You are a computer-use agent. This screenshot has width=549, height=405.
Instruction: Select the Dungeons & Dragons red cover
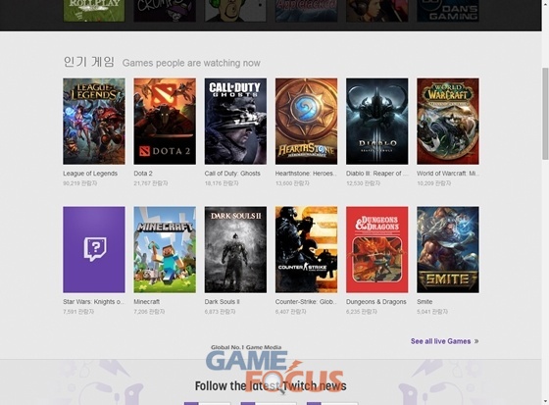point(377,249)
